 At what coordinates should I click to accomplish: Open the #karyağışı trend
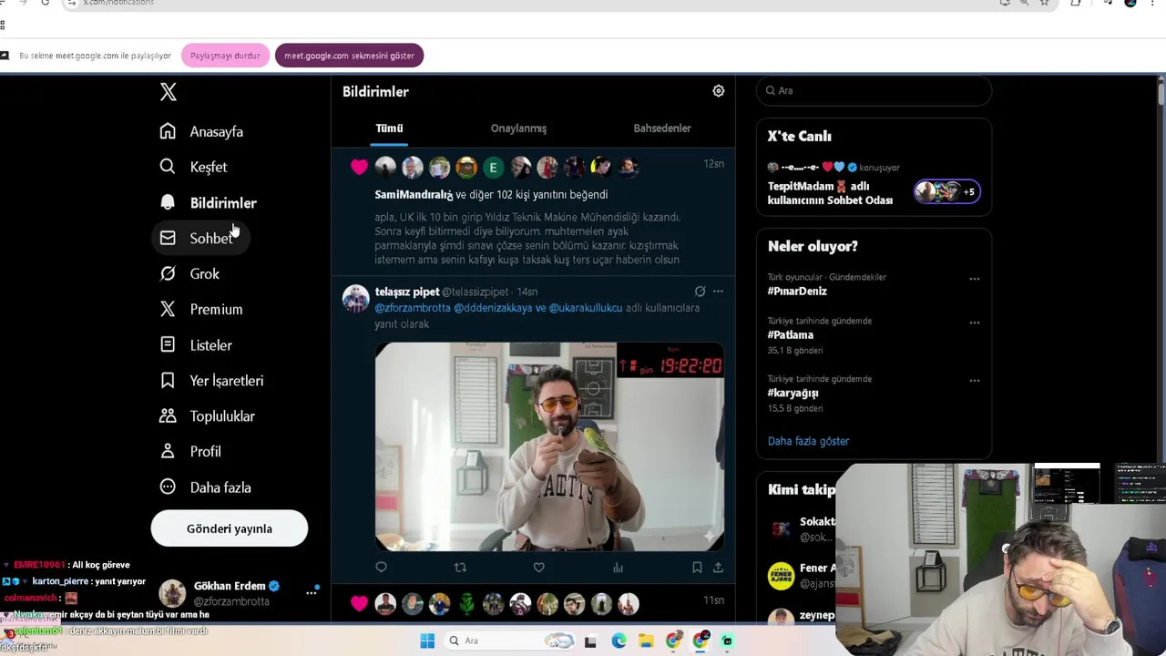coord(793,394)
